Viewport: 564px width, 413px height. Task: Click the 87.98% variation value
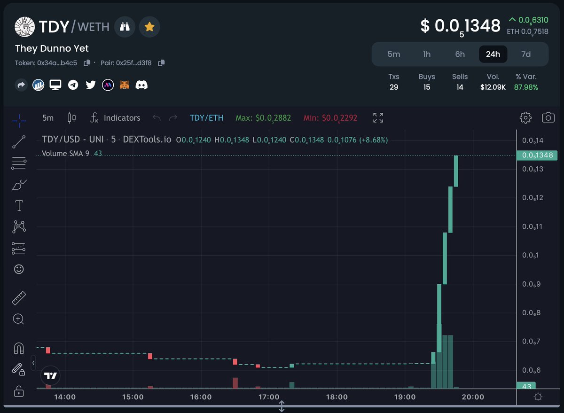point(526,87)
